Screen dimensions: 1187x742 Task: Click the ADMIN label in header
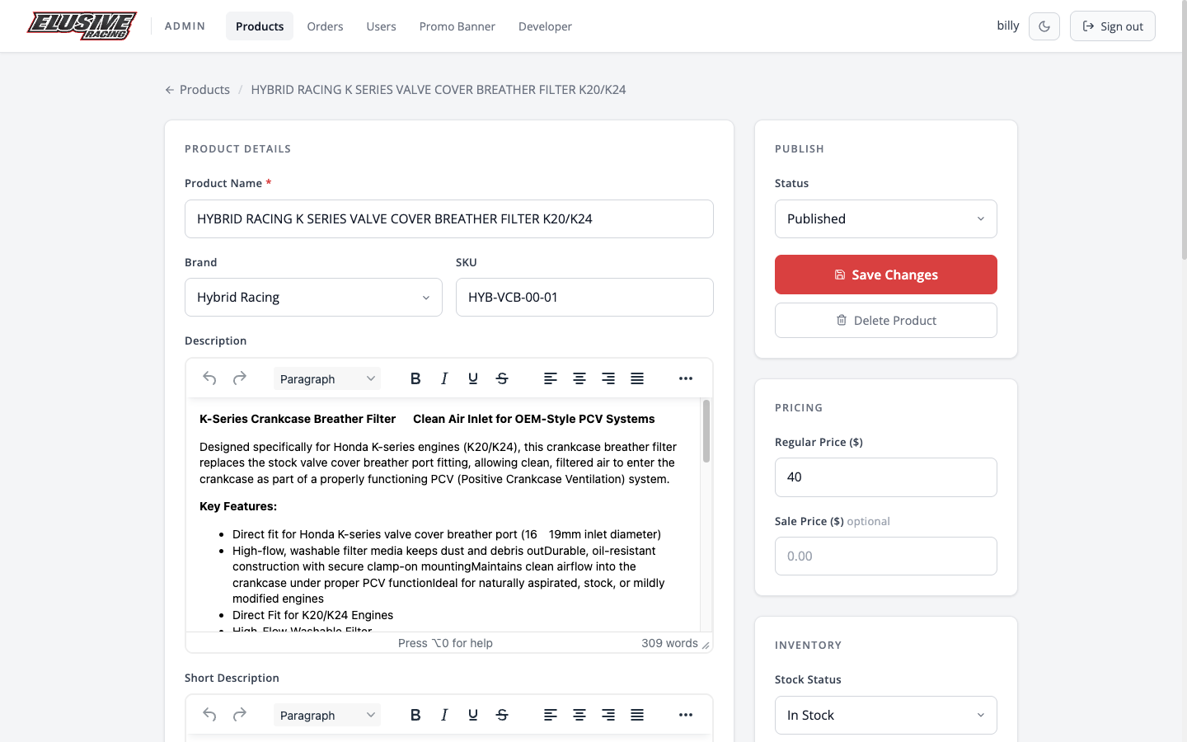(x=185, y=26)
